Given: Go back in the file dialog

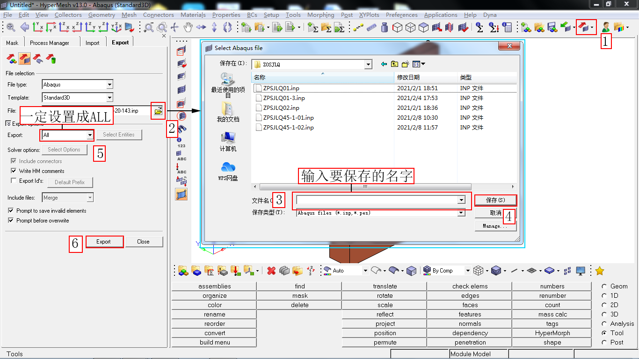Looking at the screenshot, I should 384,64.
